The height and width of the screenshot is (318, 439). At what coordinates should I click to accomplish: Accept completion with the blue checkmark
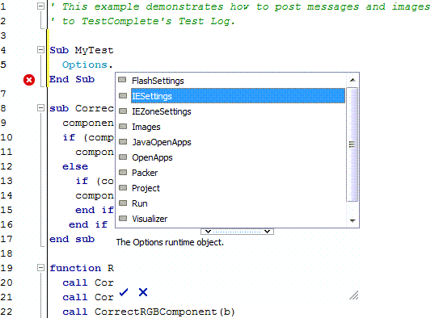[x=124, y=292]
